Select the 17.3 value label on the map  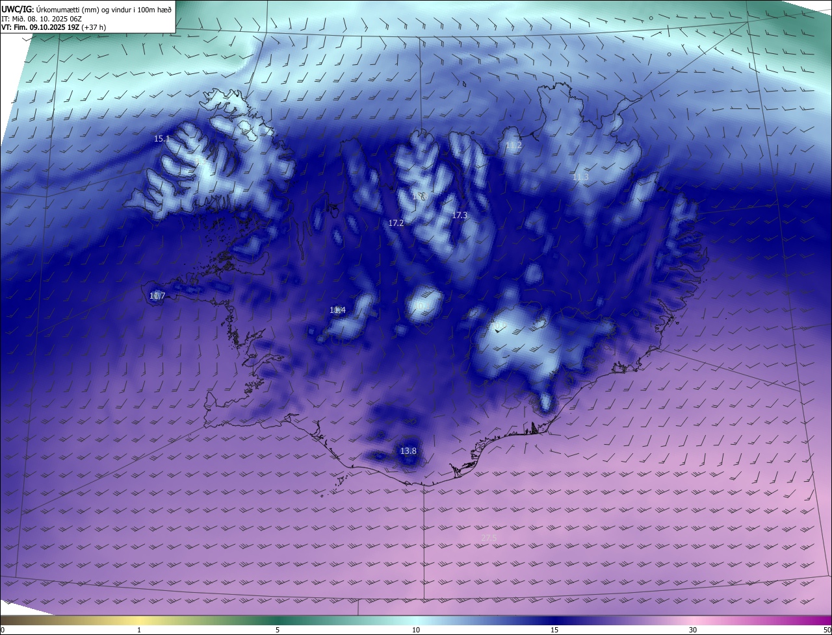[460, 215]
